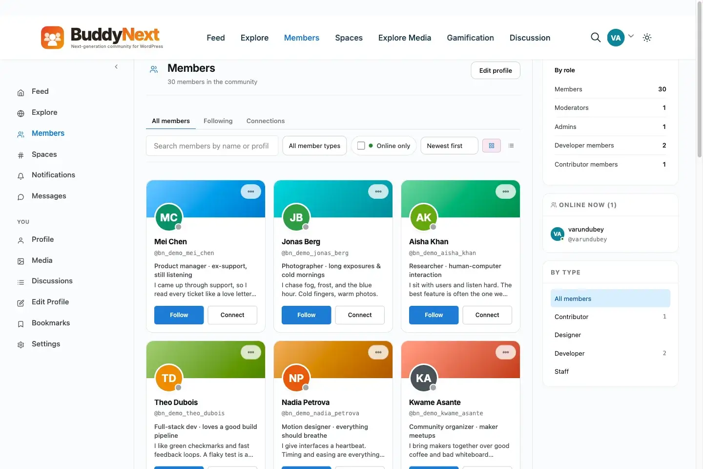This screenshot has height=469, width=703.
Task: Filter by Staff type
Action: 610,372
